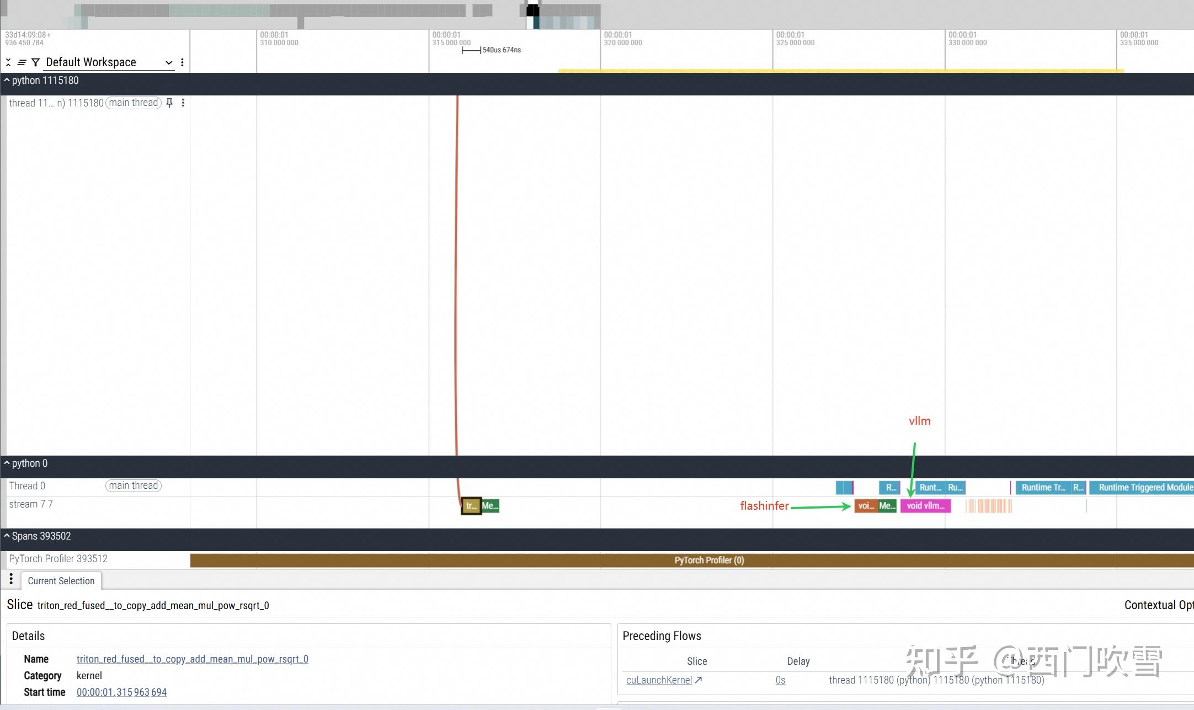Collapse the python 0 process group
The image size is (1194, 710).
pyautogui.click(x=7, y=463)
